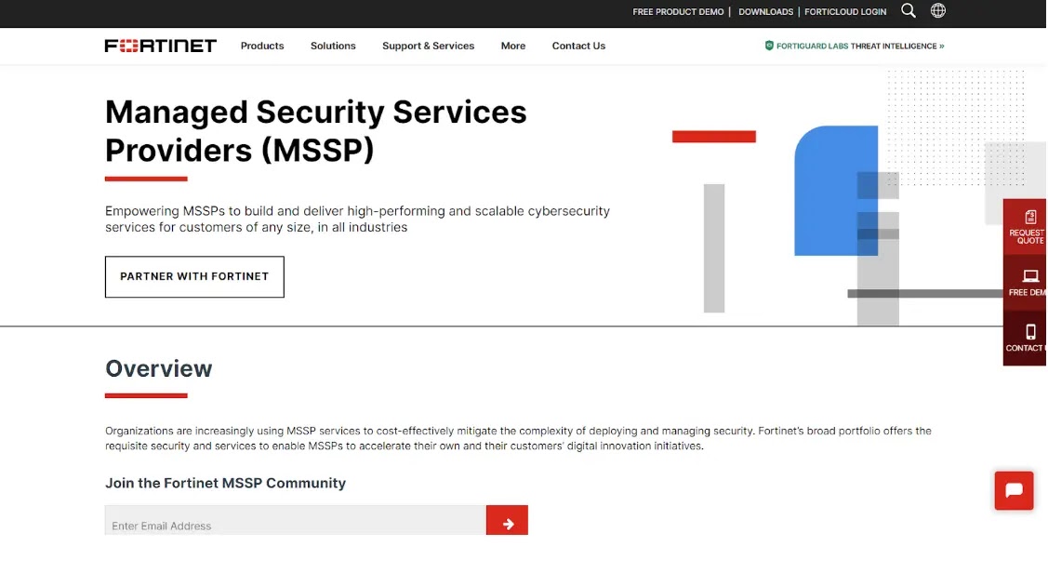Click the Fortinet logo
1048x573 pixels.
point(160,45)
